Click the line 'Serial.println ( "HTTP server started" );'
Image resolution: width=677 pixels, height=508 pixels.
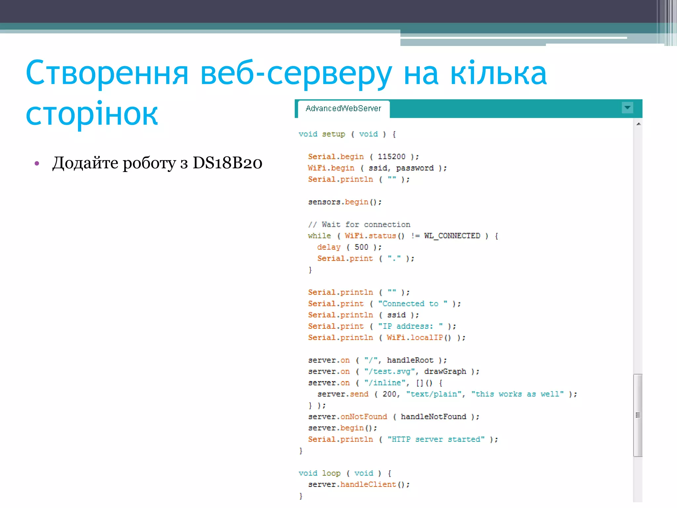coord(403,439)
